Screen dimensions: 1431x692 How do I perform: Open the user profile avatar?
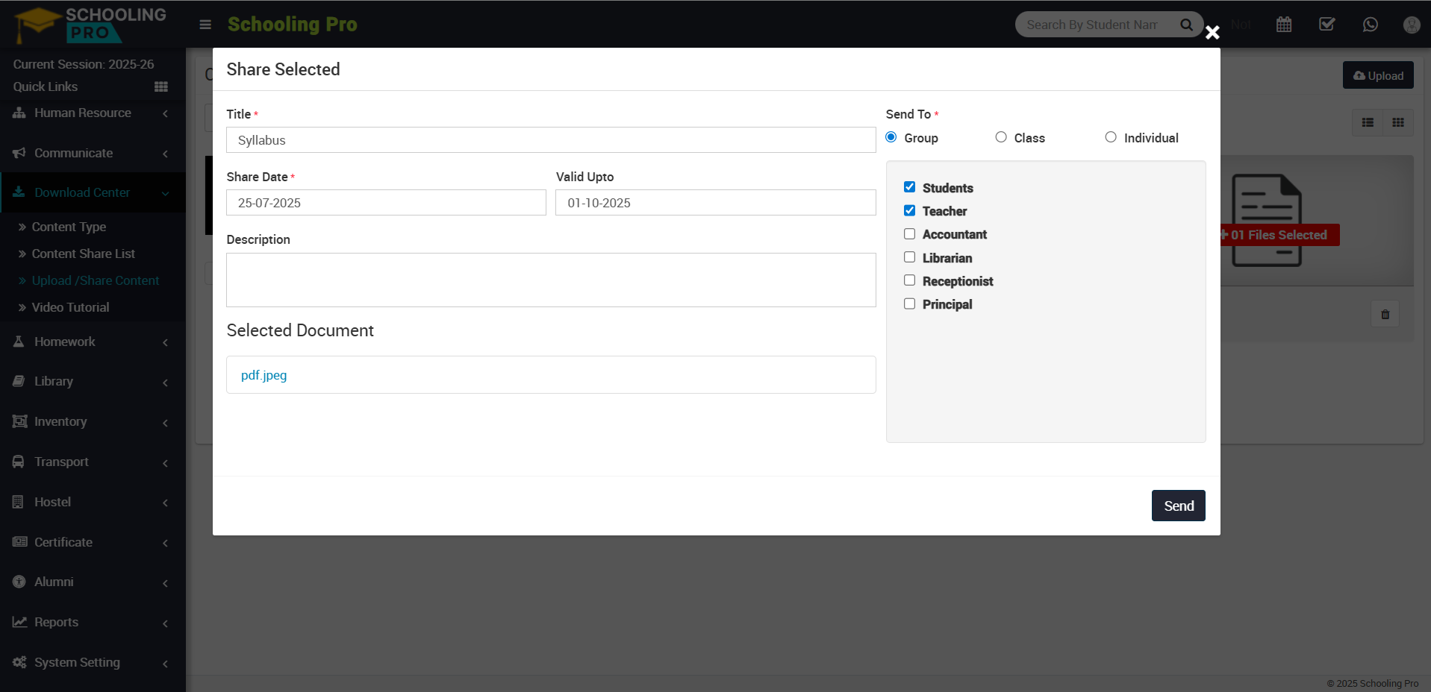coord(1412,25)
